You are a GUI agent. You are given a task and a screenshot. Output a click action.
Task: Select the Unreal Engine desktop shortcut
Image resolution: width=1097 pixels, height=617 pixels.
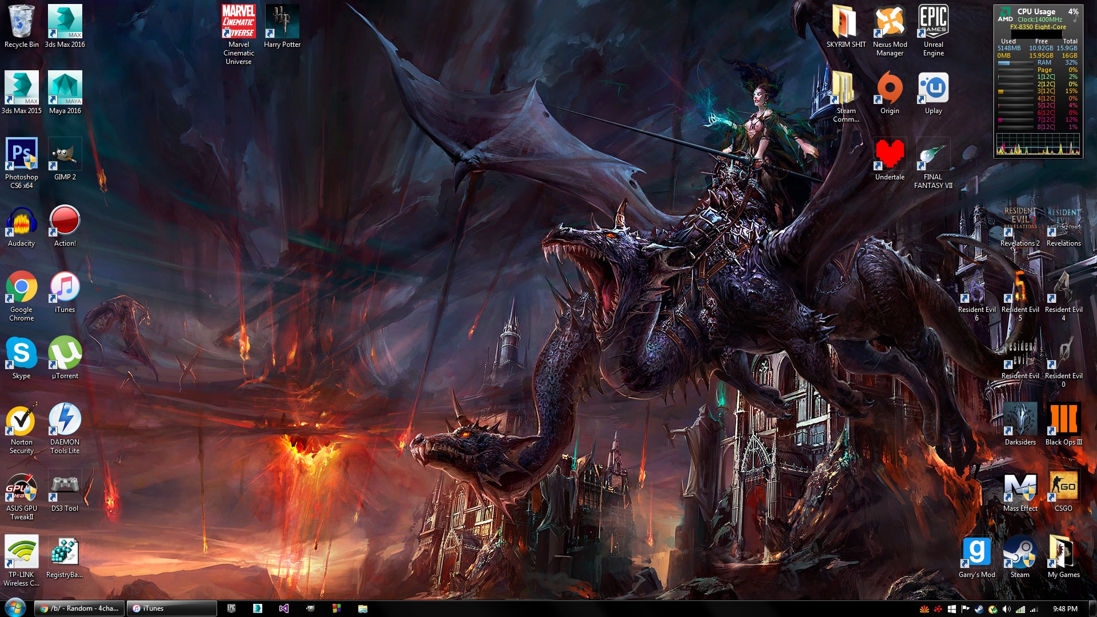click(934, 30)
